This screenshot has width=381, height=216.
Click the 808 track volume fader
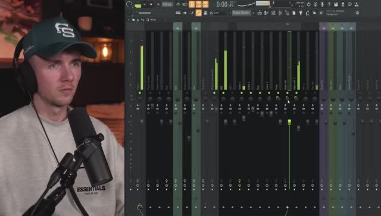pos(226,122)
